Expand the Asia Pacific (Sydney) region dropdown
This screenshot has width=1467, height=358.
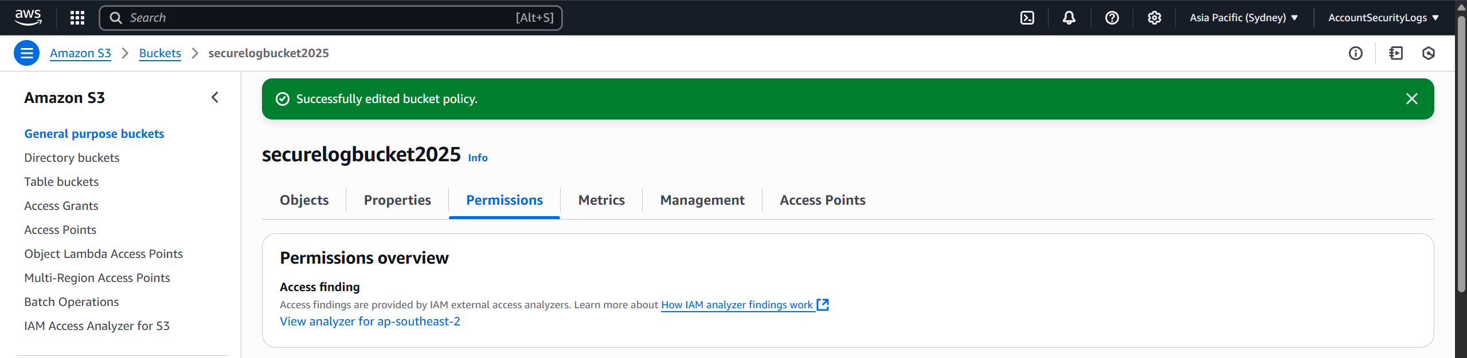[x=1243, y=18]
